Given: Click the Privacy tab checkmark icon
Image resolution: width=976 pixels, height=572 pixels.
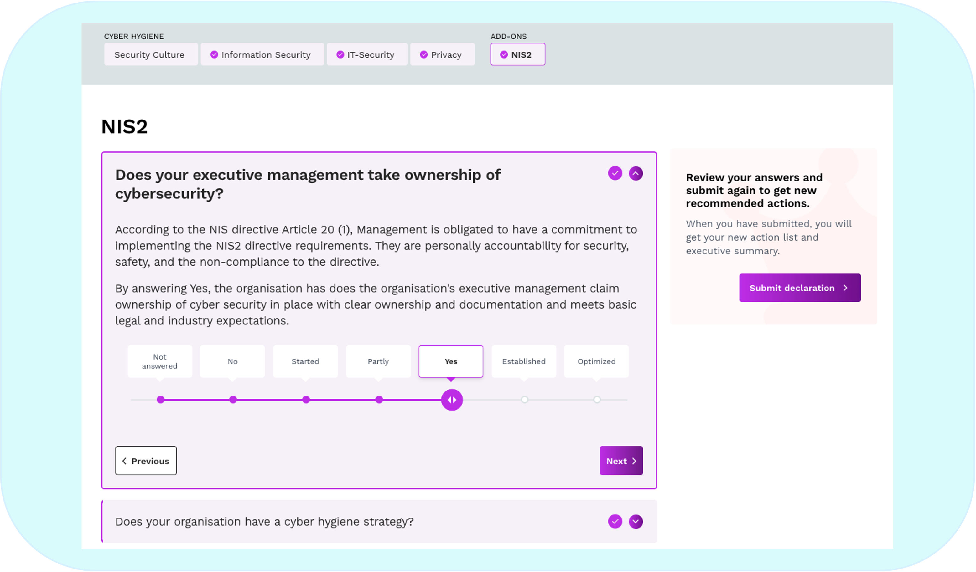Looking at the screenshot, I should tap(424, 54).
